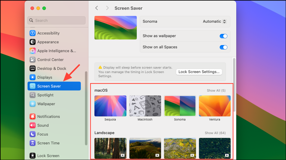Click the Accessibility sidebar icon
The image size is (286, 160).
33,33
